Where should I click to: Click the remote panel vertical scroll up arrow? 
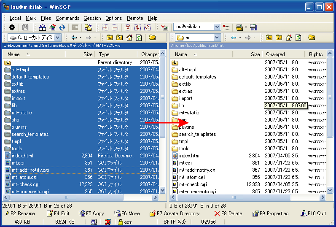pos(330,53)
